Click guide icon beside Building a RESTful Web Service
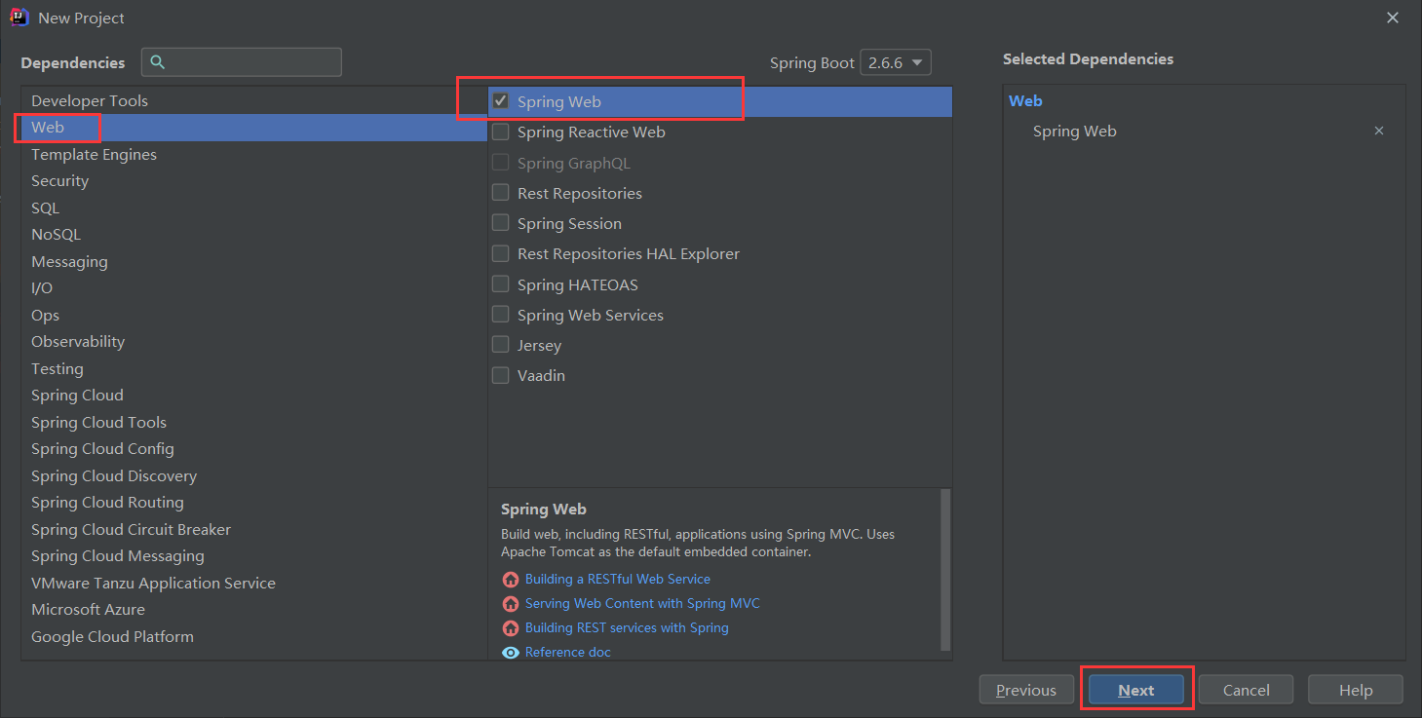The image size is (1422, 718). point(511,580)
